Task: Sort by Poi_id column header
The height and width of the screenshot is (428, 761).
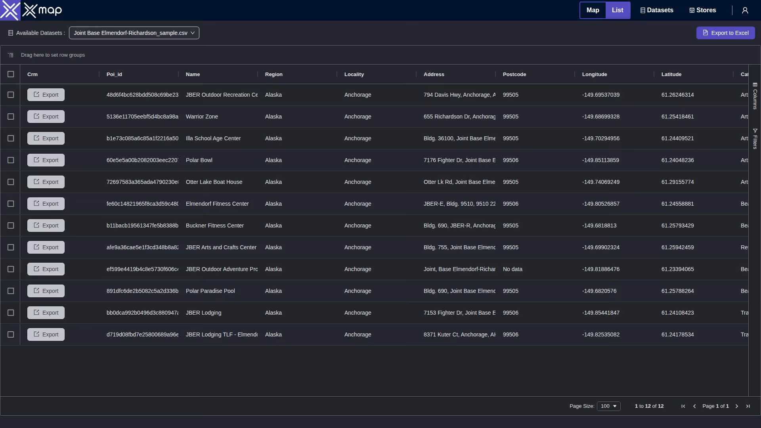Action: pyautogui.click(x=114, y=75)
